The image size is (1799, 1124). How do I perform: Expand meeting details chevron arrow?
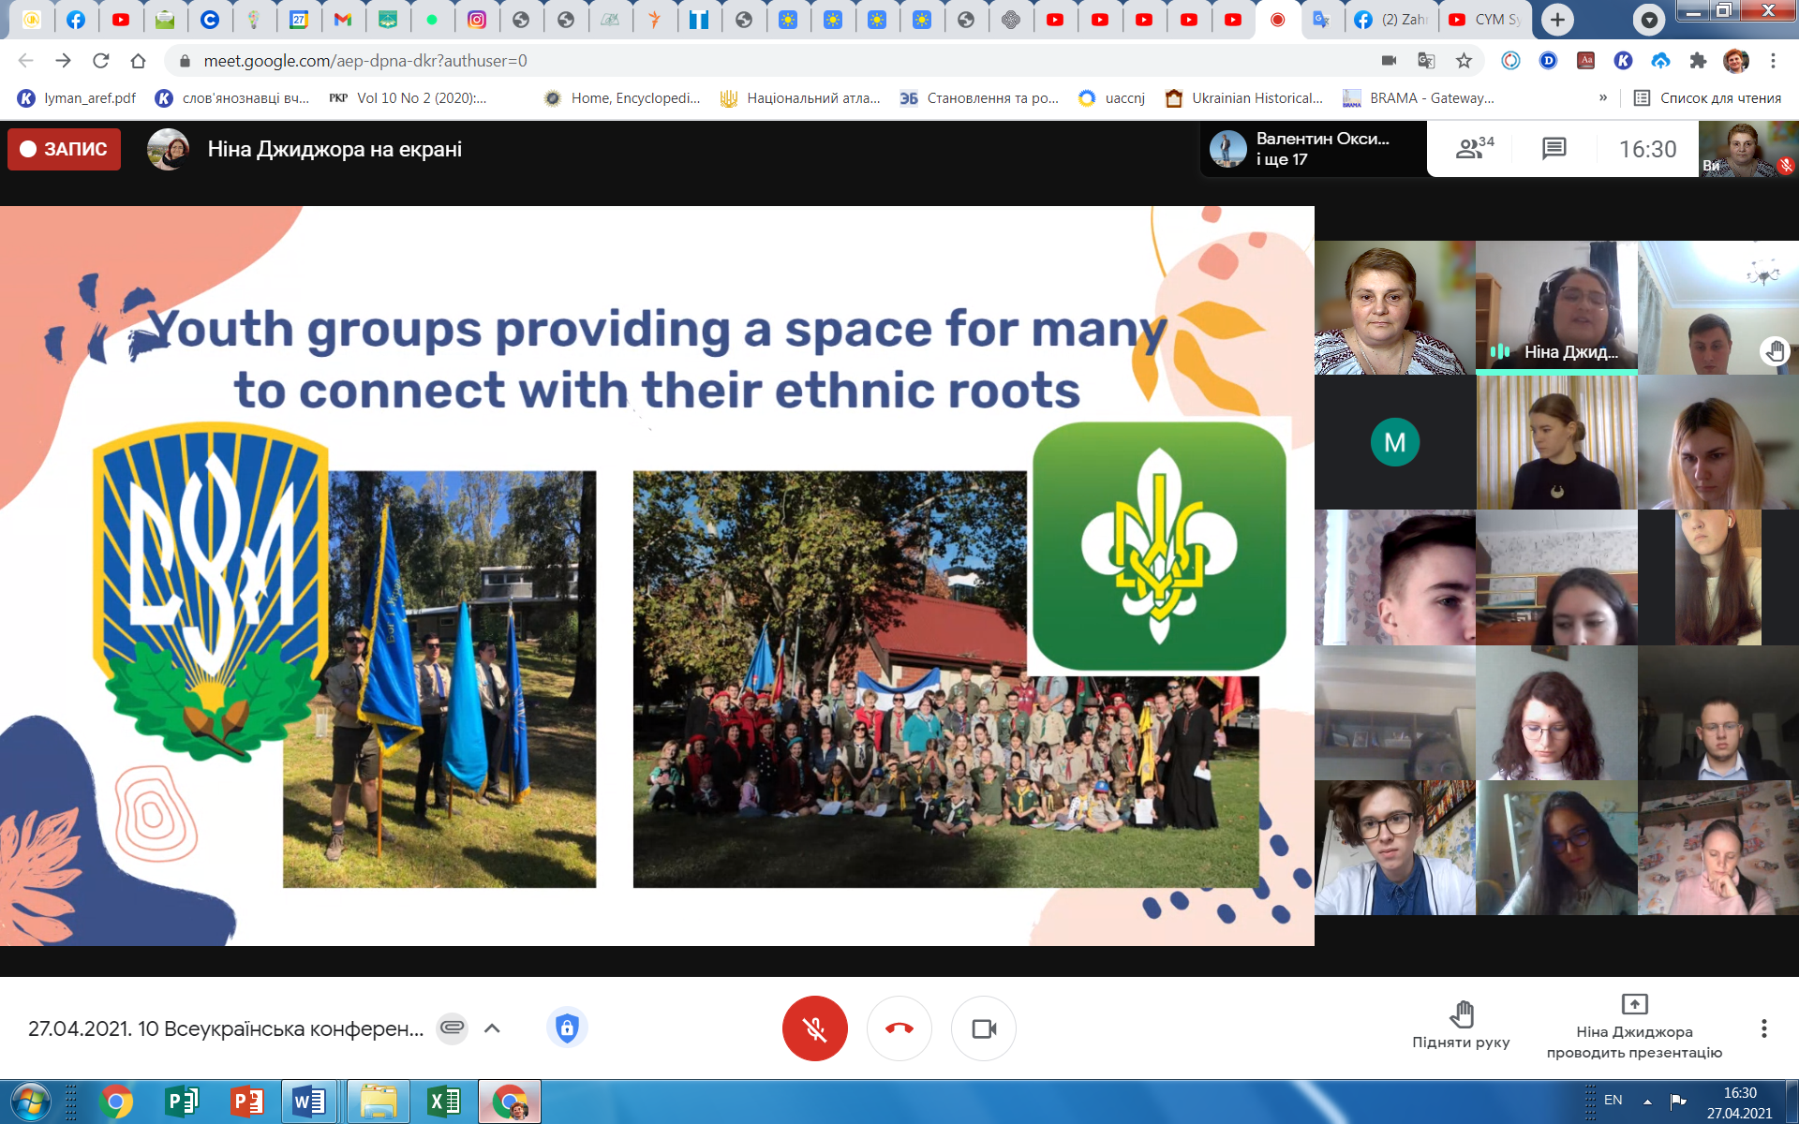(x=492, y=1028)
